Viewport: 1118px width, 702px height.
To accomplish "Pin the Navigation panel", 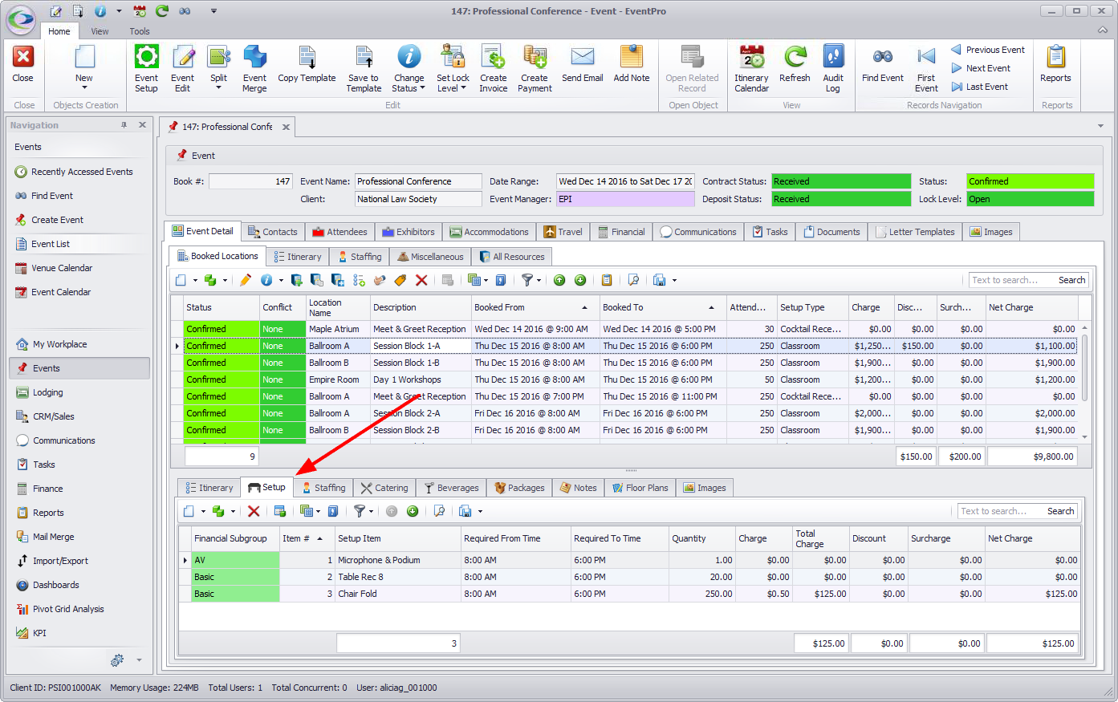I will (x=124, y=125).
